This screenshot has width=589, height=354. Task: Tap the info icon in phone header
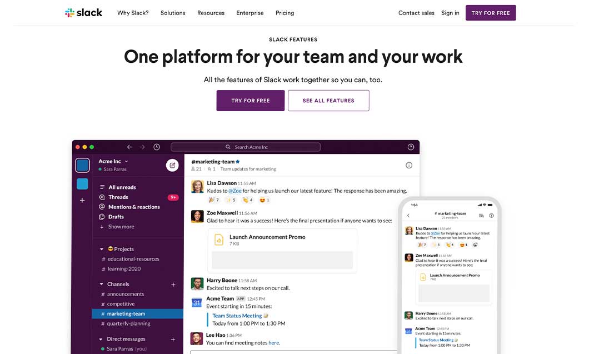pyautogui.click(x=491, y=215)
